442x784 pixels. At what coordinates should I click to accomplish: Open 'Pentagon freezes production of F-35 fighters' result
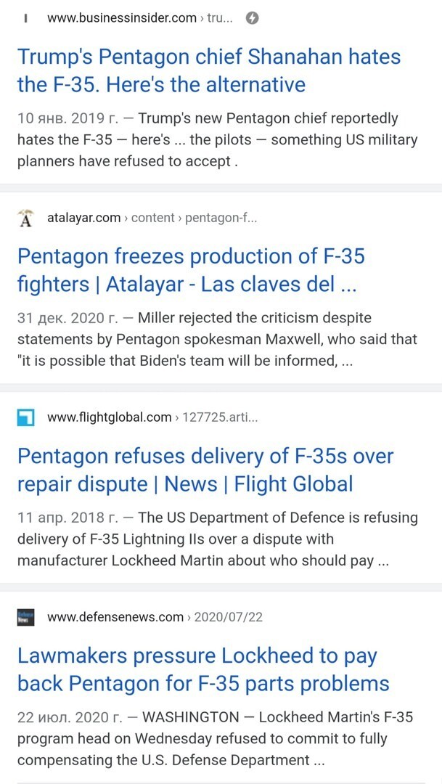(x=191, y=271)
